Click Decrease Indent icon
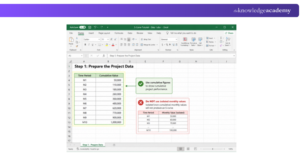Viewport: 303px width, 160px height. click(x=133, y=44)
